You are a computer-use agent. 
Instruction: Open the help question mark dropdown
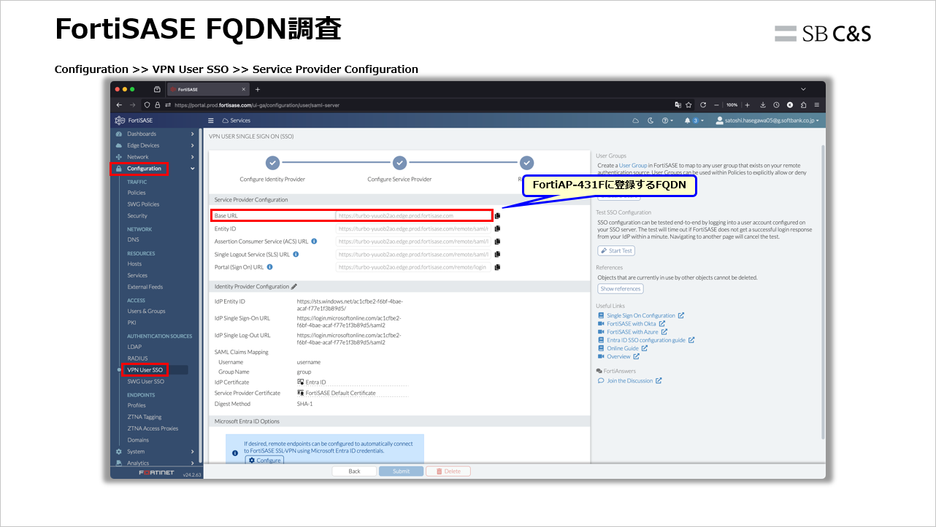(667, 120)
